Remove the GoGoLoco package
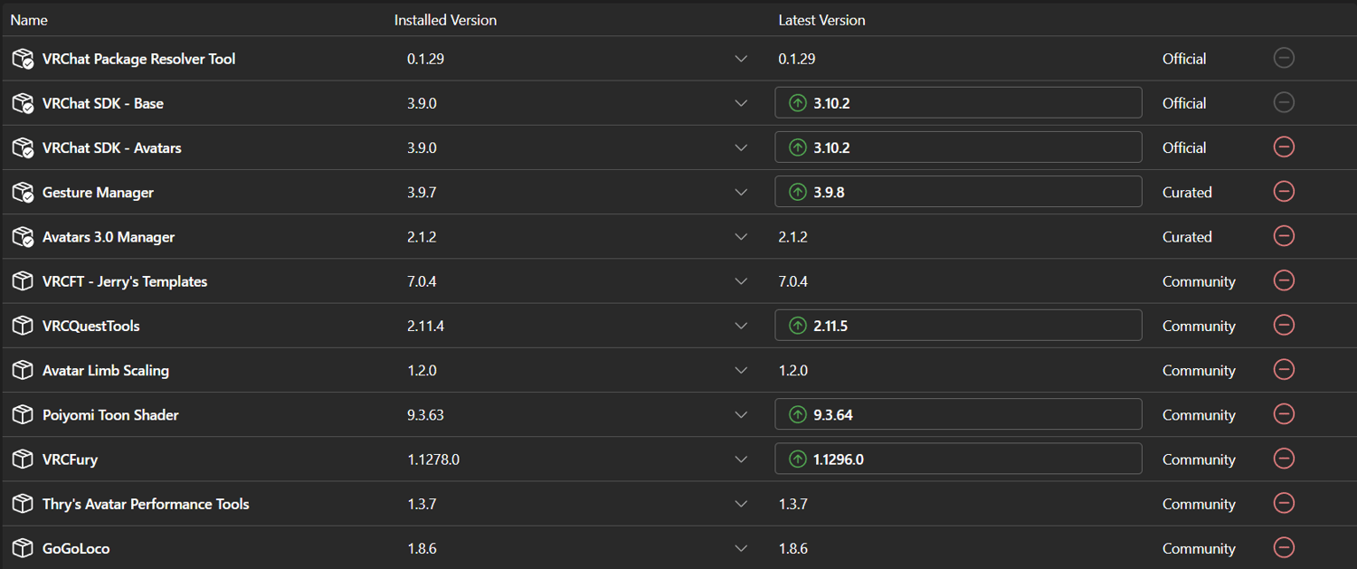 coord(1283,547)
